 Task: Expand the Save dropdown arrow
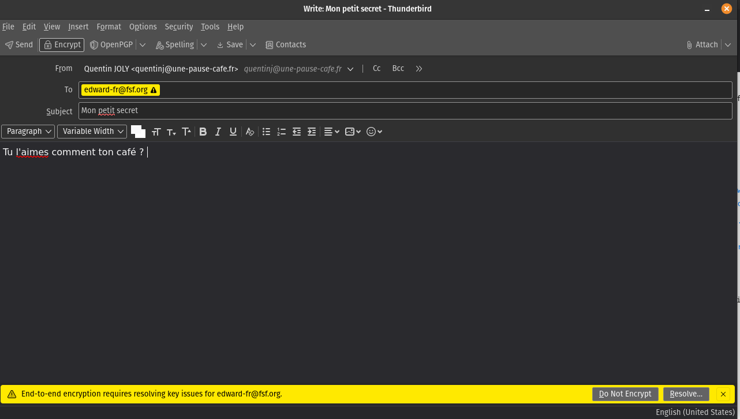(x=253, y=45)
